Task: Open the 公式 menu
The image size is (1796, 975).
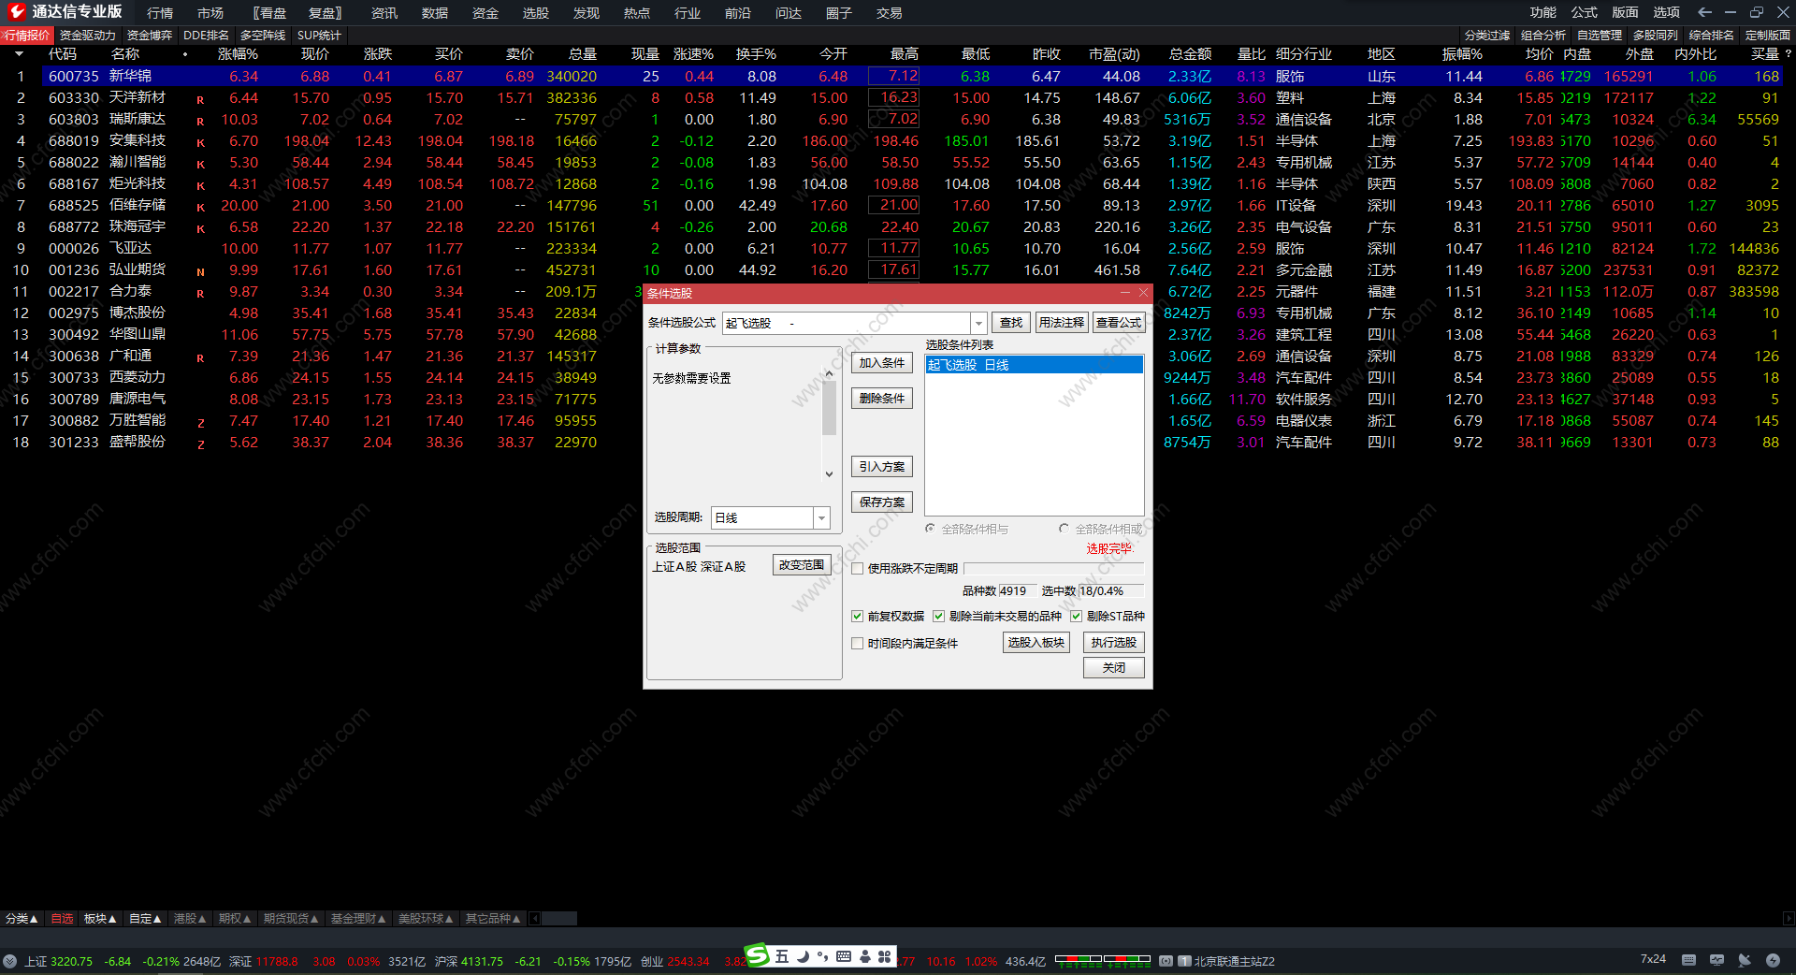Action: (x=1585, y=12)
